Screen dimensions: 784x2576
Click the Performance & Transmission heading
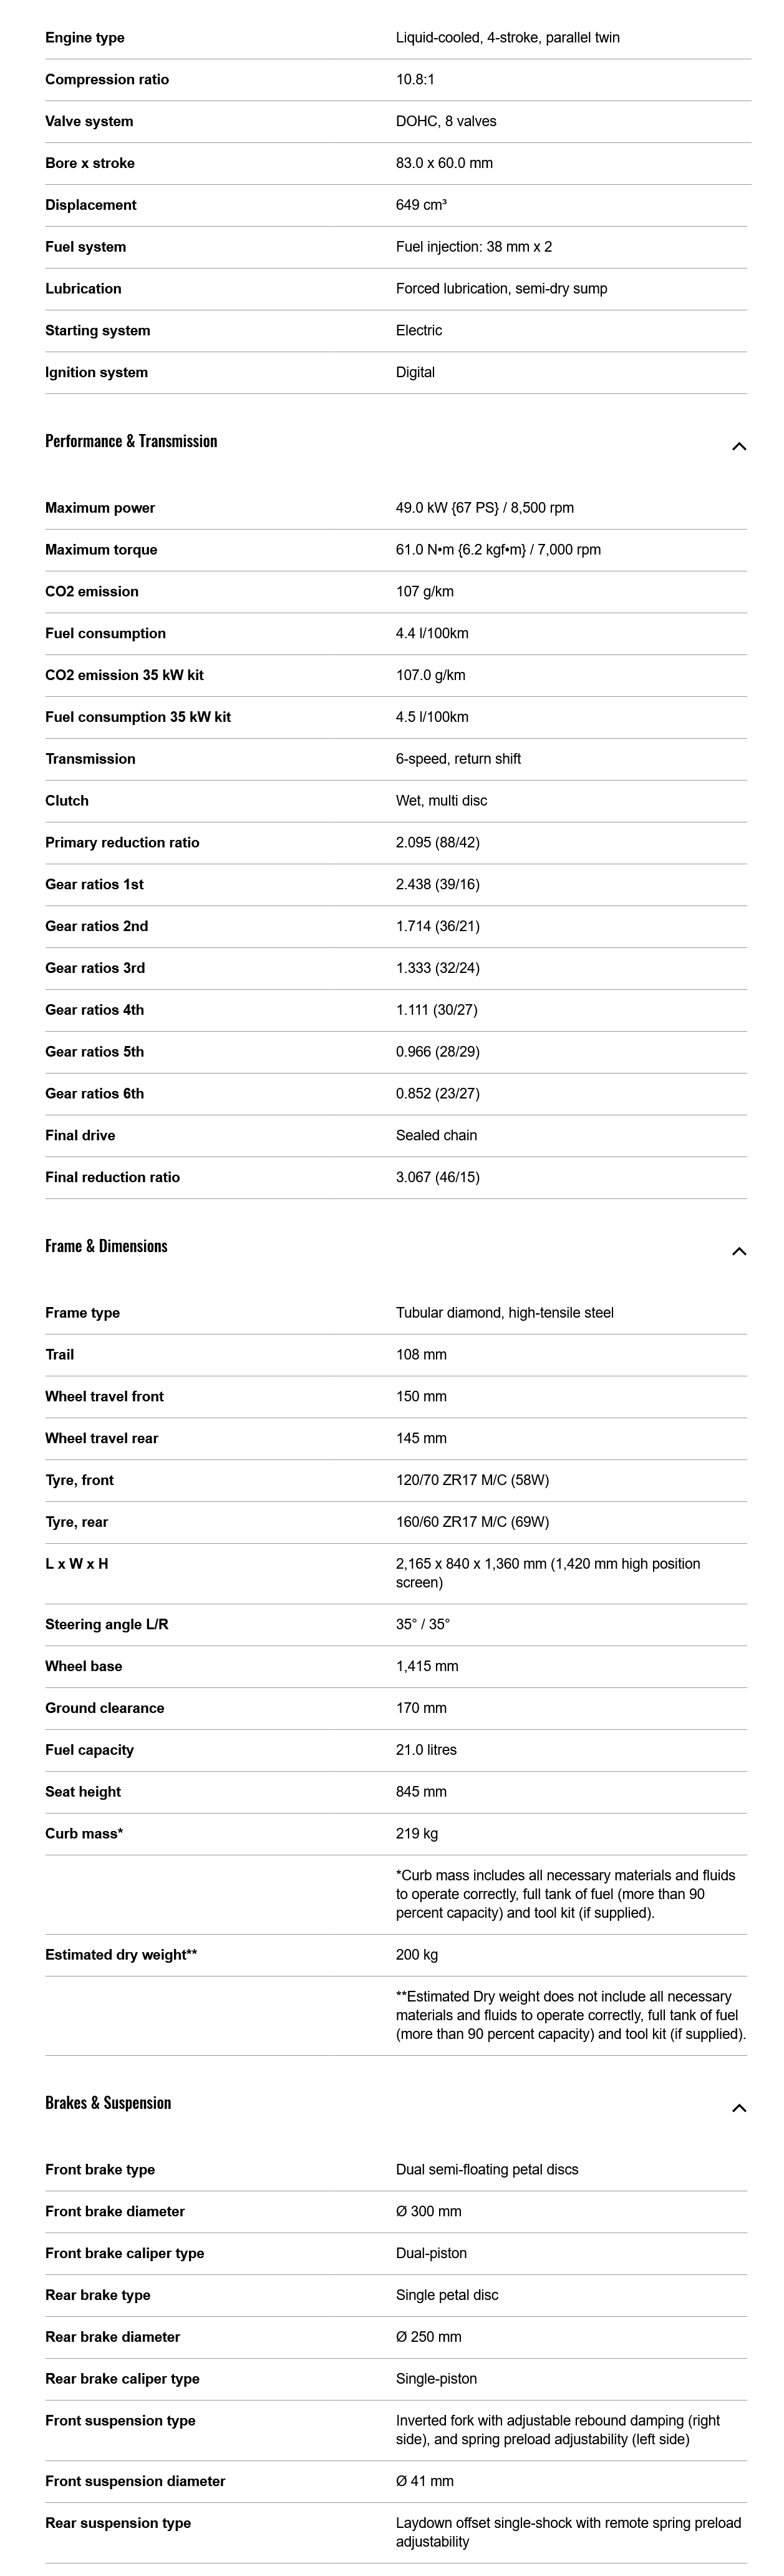point(131,441)
